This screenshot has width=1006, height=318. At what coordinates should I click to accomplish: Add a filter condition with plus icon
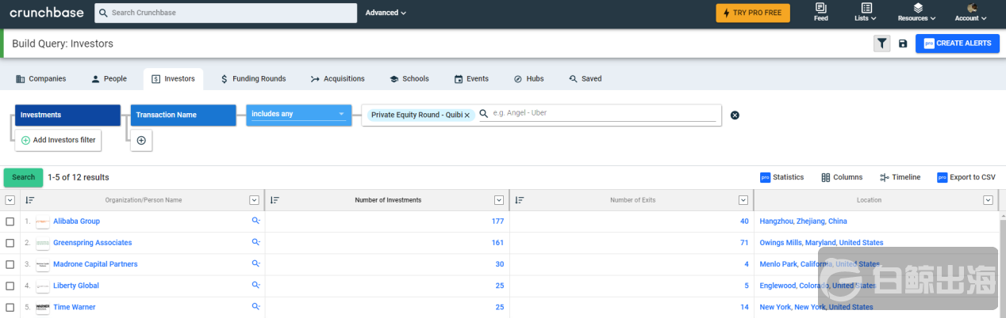(141, 140)
